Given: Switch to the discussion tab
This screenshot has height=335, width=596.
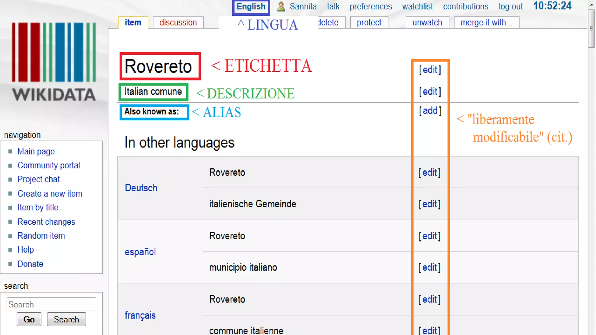Looking at the screenshot, I should pos(178,22).
